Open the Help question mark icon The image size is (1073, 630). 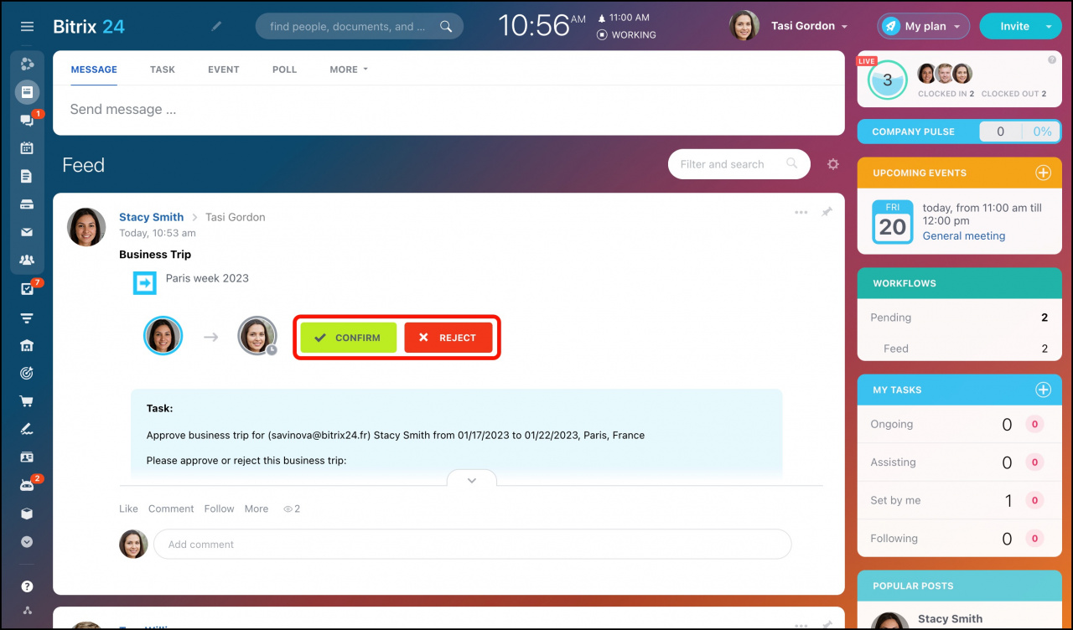tap(27, 586)
